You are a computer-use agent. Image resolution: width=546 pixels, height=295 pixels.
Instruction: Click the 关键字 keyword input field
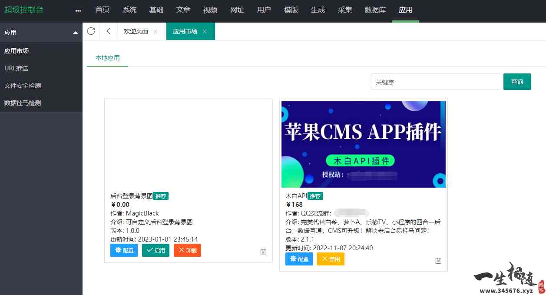(x=436, y=81)
